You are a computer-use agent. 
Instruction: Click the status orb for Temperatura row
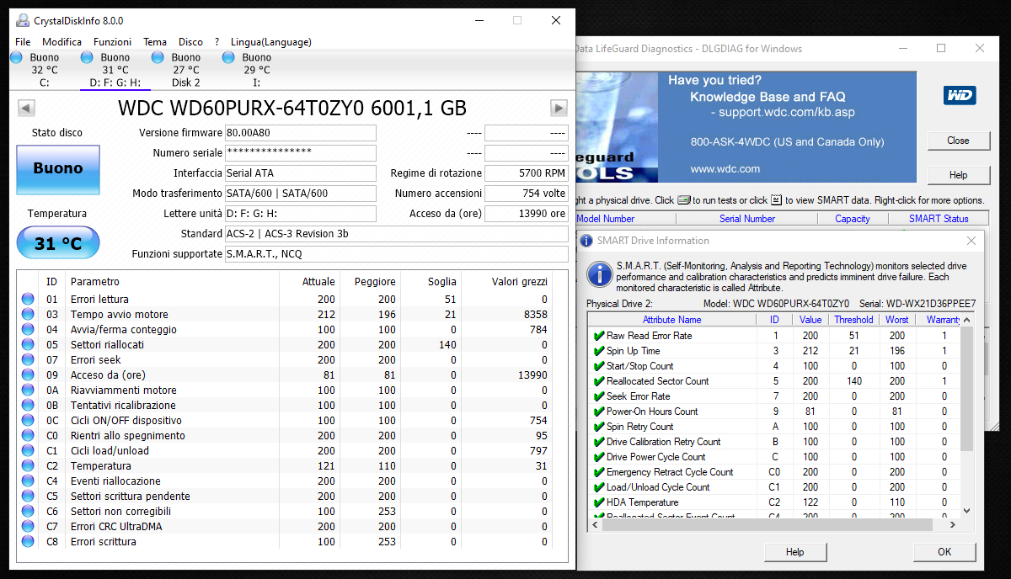28,465
